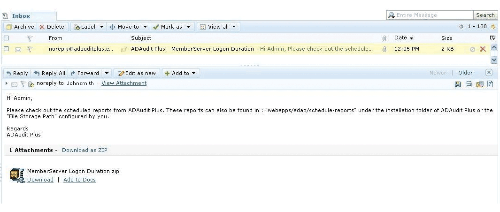The image size is (500, 212).
Task: Click the spam block icon in email row
Action: 473,49
